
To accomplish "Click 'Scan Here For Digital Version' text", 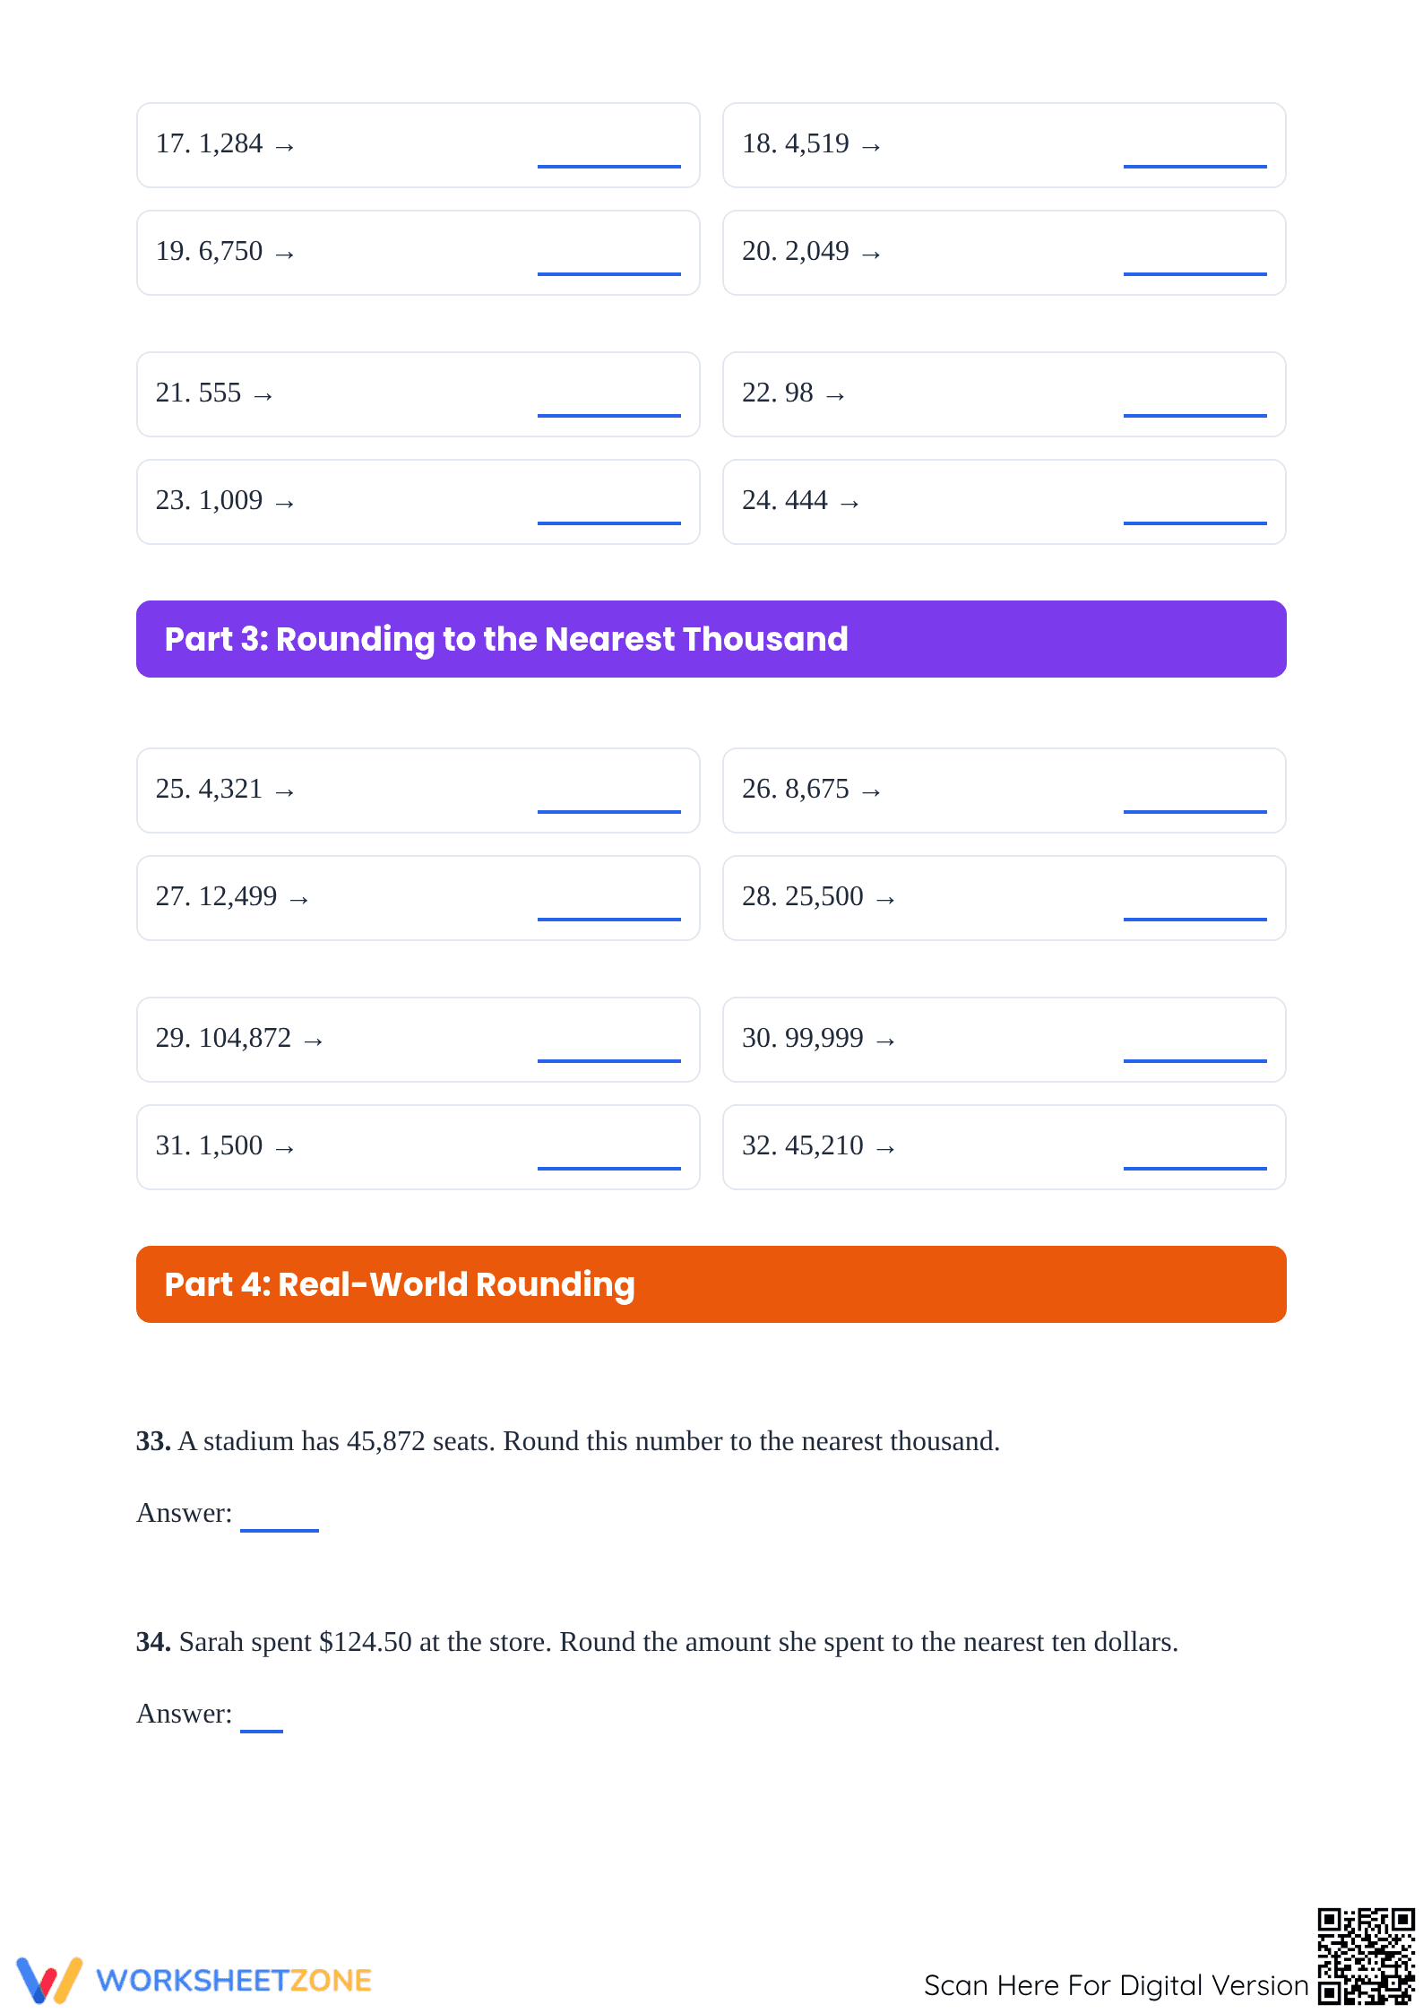I will coord(1116,1984).
